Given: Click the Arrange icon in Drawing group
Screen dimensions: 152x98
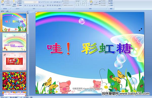Looking at the screenshot, I should pos(91,2).
